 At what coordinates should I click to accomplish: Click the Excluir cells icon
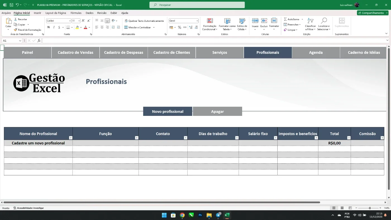pos(264,21)
